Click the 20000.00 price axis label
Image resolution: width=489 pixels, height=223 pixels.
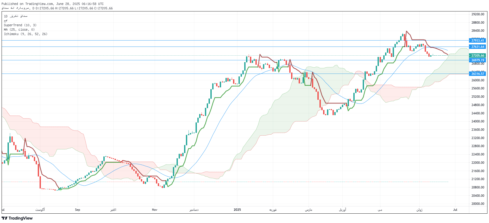click(478, 204)
